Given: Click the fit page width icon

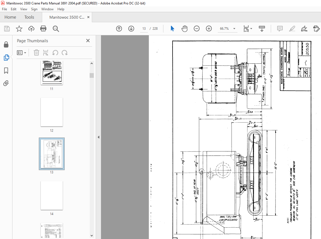Looking at the screenshot, I should coord(246,29).
